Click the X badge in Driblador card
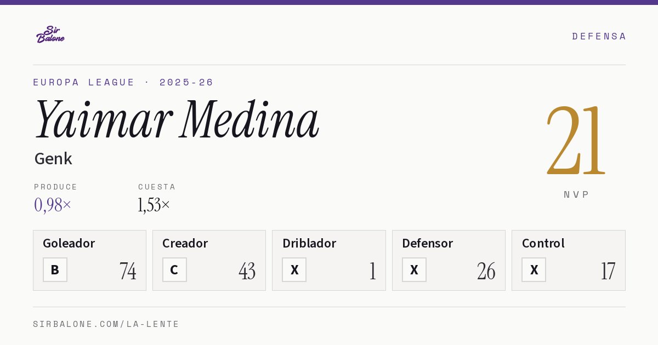658x345 pixels. [294, 270]
